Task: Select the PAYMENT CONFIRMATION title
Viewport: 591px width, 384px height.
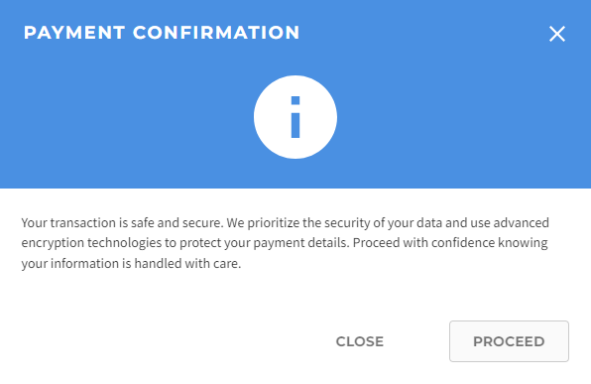Action: [162, 33]
